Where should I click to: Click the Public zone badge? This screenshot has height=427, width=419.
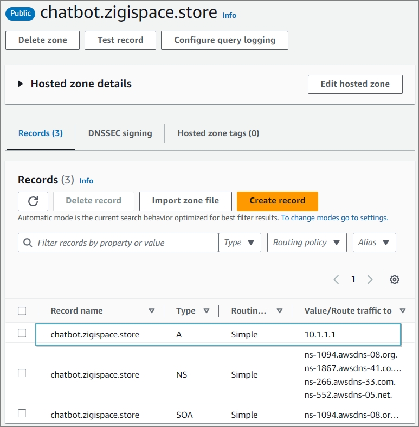(21, 14)
